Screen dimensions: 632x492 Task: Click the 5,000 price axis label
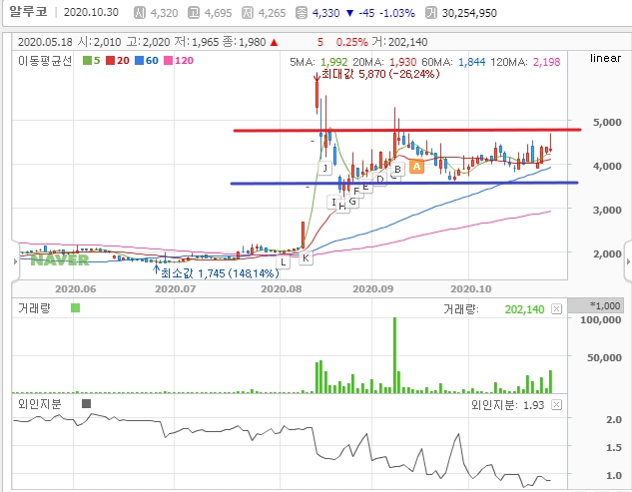click(x=607, y=122)
